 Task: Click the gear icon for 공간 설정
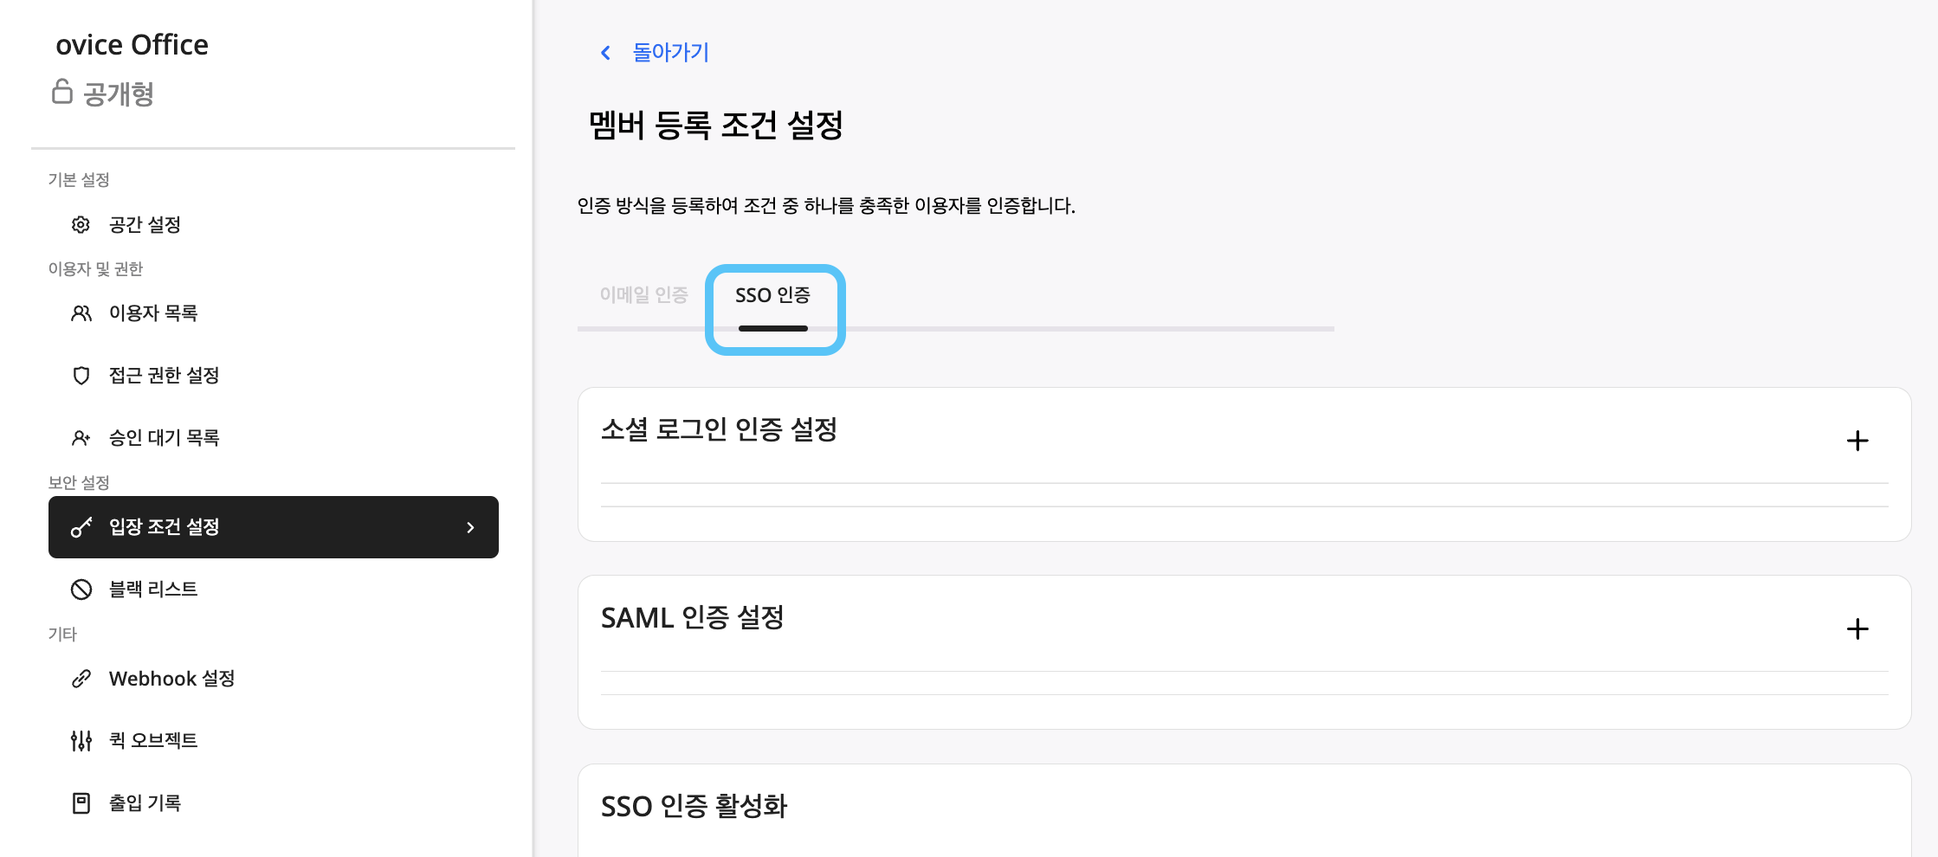pos(81,225)
